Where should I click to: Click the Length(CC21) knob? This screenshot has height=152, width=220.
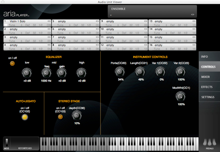140,72
